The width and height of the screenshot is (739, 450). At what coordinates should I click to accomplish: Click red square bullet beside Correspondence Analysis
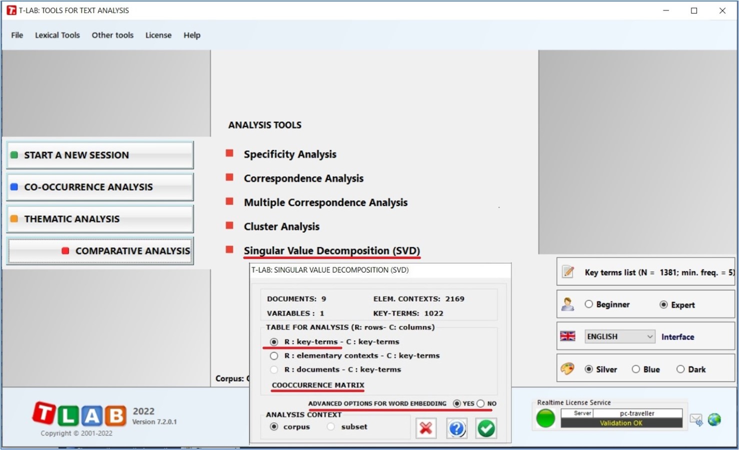coord(229,177)
